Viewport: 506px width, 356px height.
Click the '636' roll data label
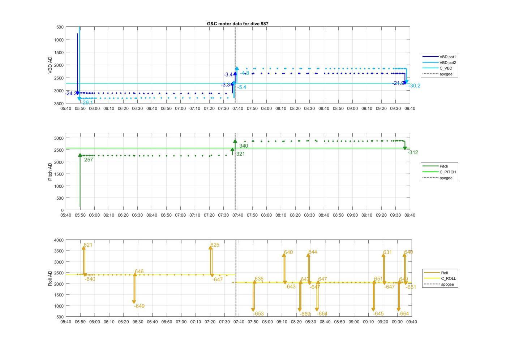click(259, 279)
